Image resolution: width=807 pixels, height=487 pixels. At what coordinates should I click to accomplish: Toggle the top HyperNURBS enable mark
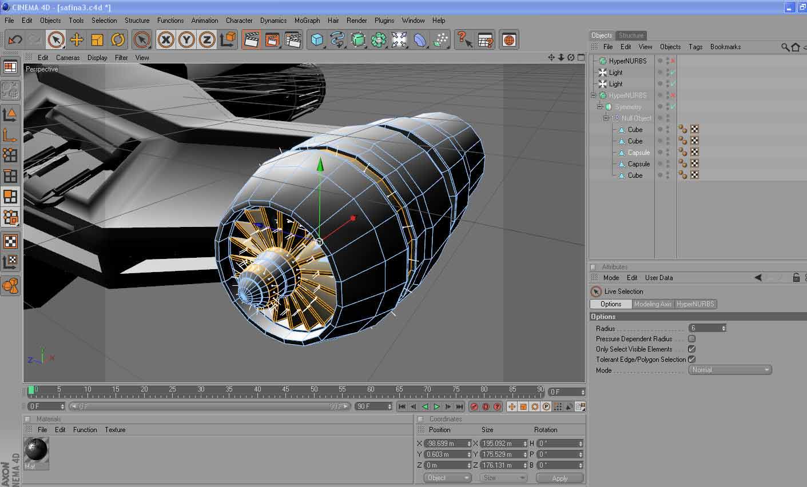[673, 61]
